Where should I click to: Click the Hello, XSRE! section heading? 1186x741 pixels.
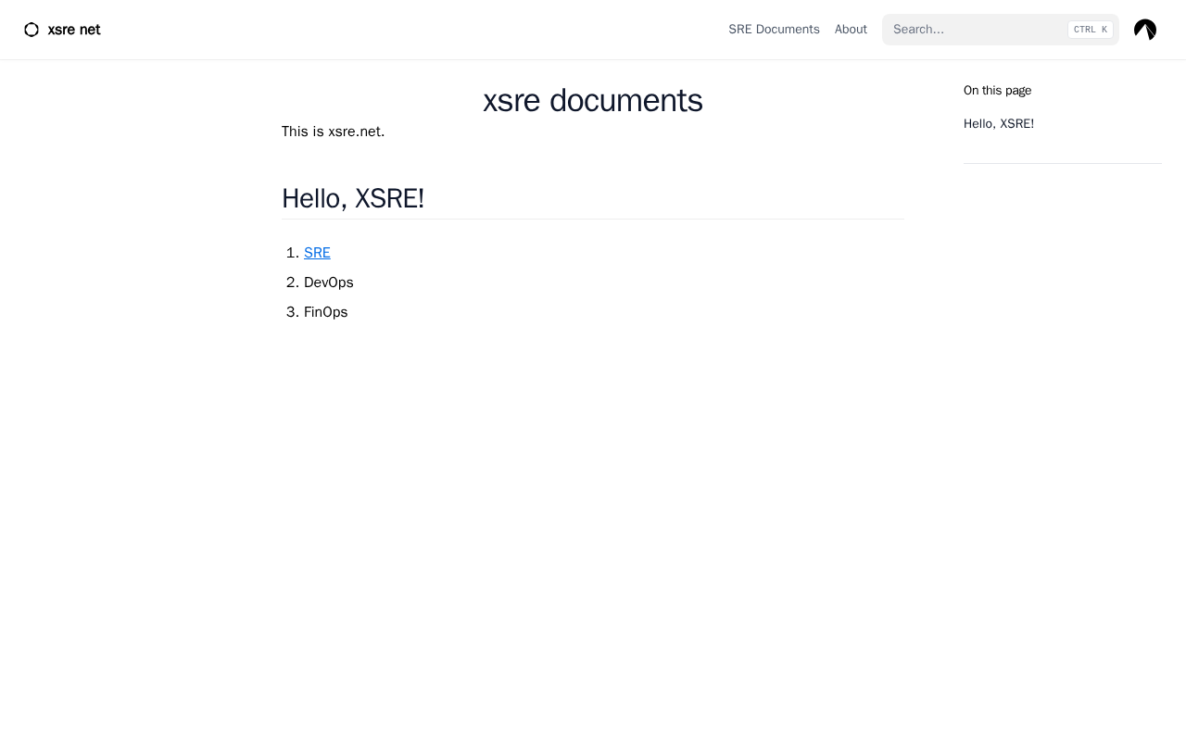(353, 198)
